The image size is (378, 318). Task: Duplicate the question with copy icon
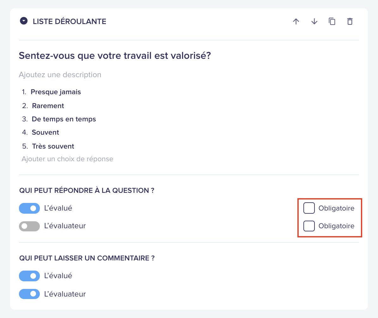[332, 21]
